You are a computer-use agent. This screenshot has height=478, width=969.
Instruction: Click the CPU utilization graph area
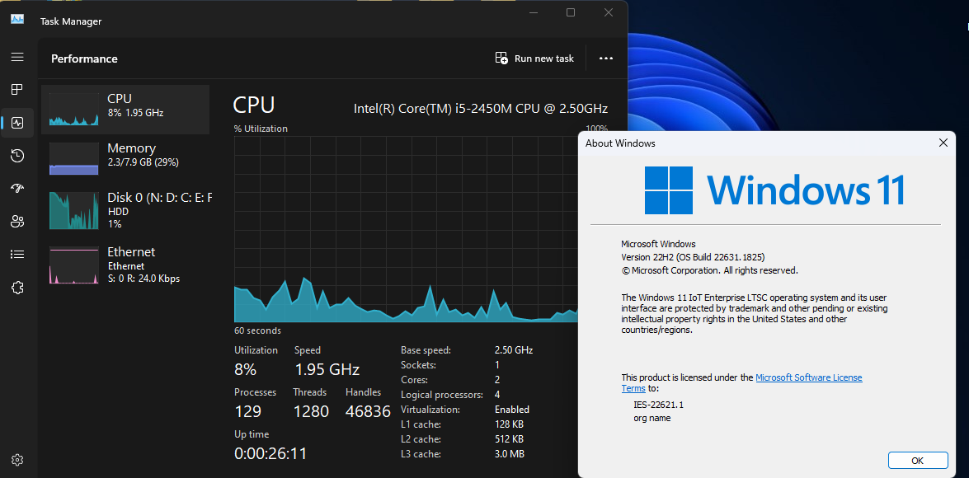tap(406, 229)
